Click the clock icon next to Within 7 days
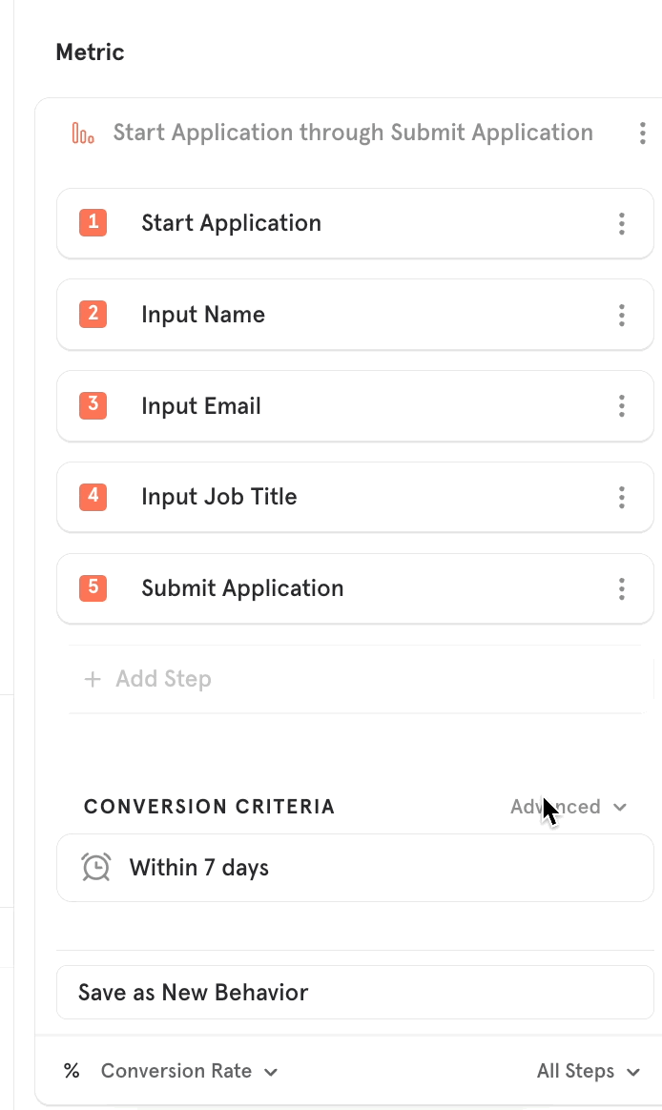The image size is (662, 1110). point(95,867)
